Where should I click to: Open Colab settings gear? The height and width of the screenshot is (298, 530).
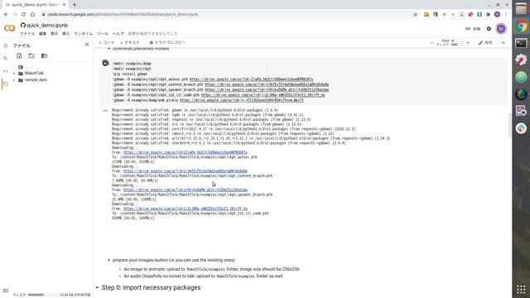pos(489,29)
